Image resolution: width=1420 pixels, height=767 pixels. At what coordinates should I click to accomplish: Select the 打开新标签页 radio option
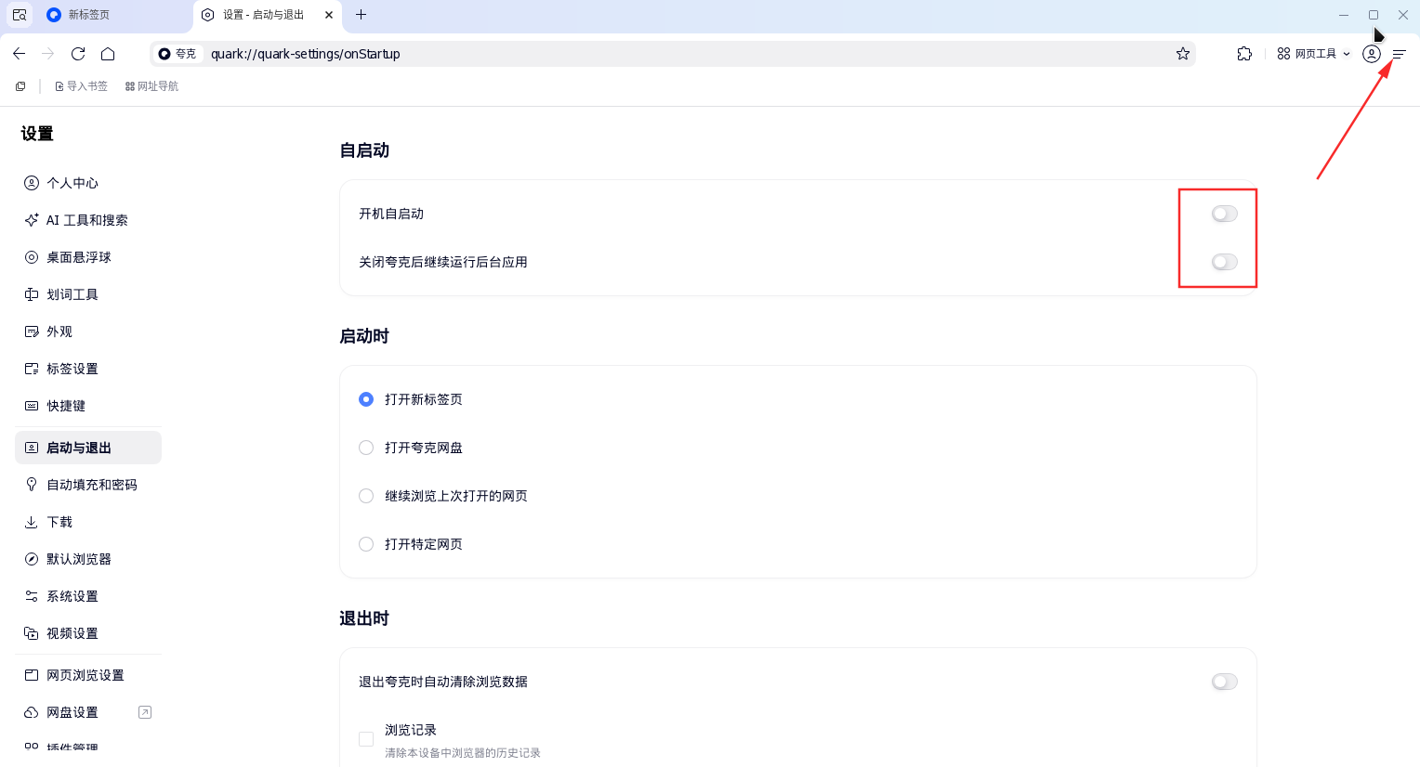click(366, 399)
